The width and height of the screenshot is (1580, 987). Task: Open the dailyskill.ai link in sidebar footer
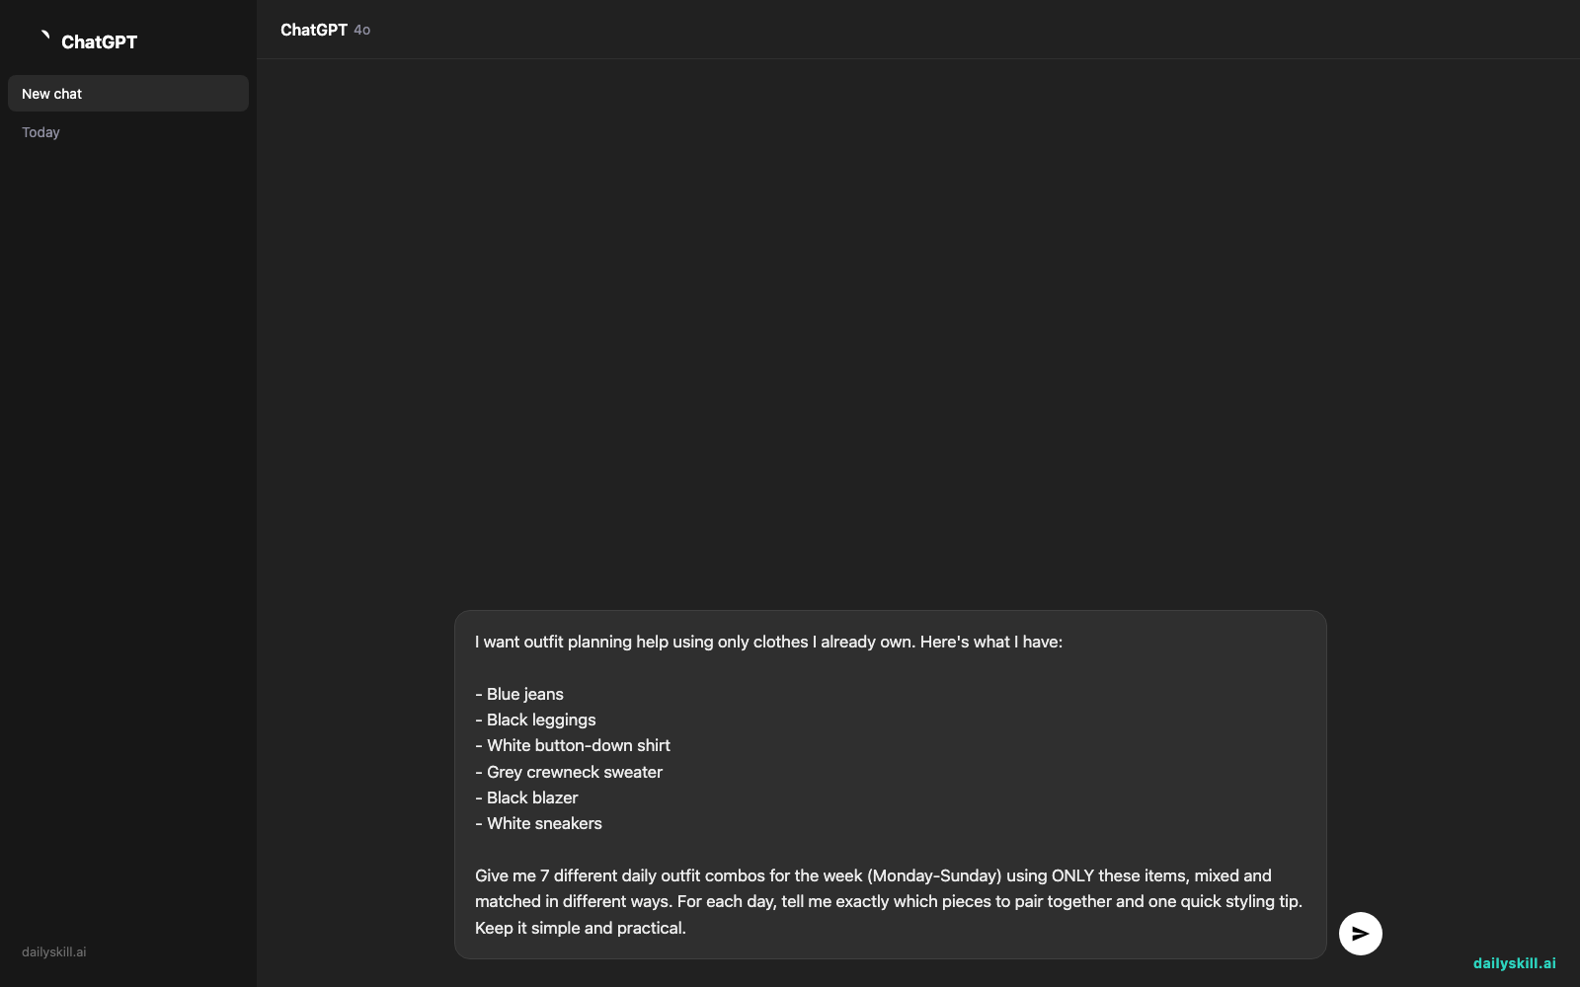54,952
